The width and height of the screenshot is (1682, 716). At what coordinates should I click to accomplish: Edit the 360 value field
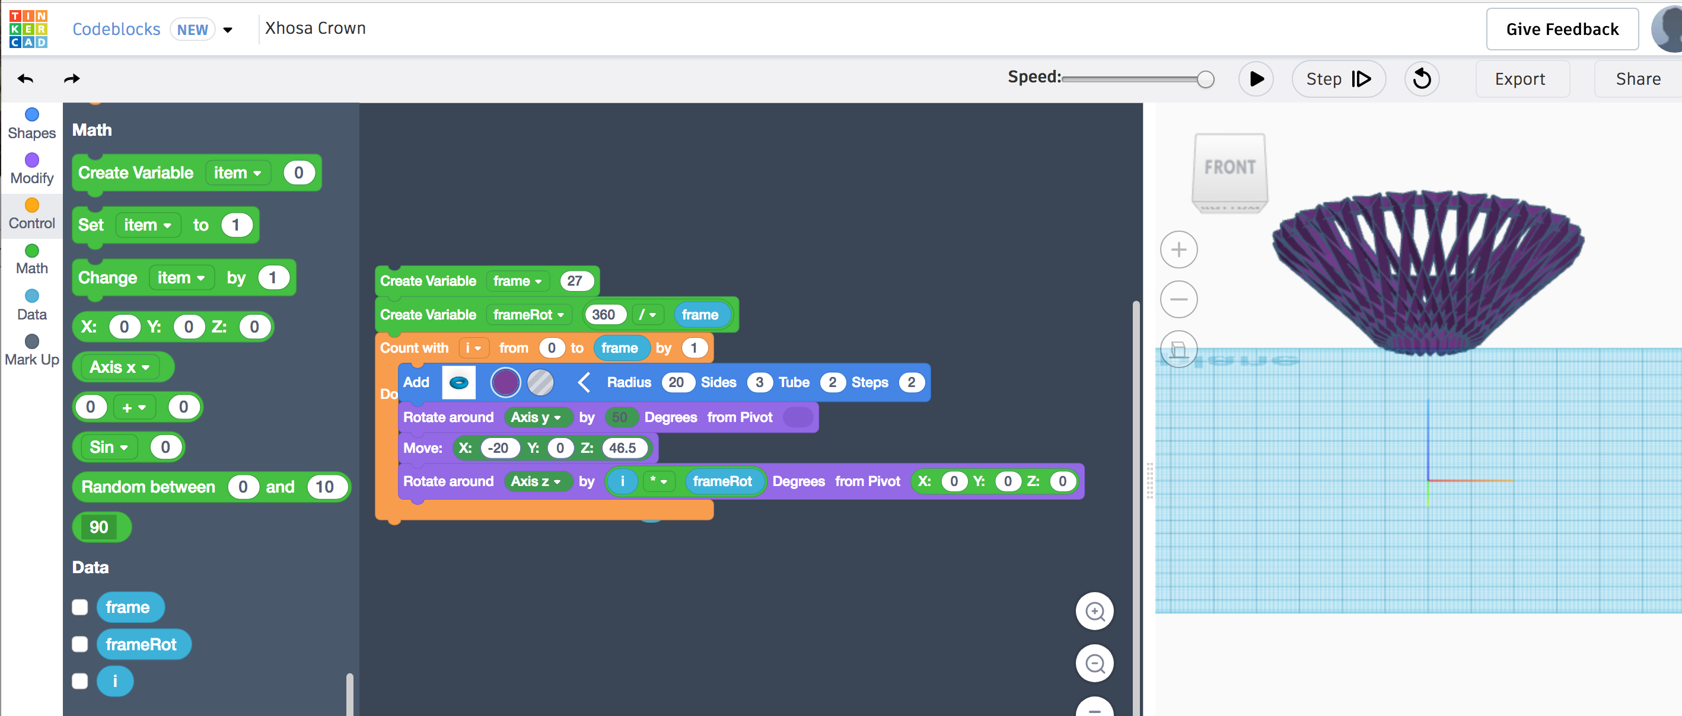(604, 315)
